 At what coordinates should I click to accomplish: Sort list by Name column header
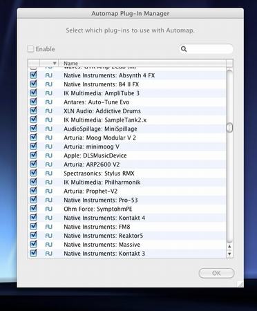pos(142,63)
